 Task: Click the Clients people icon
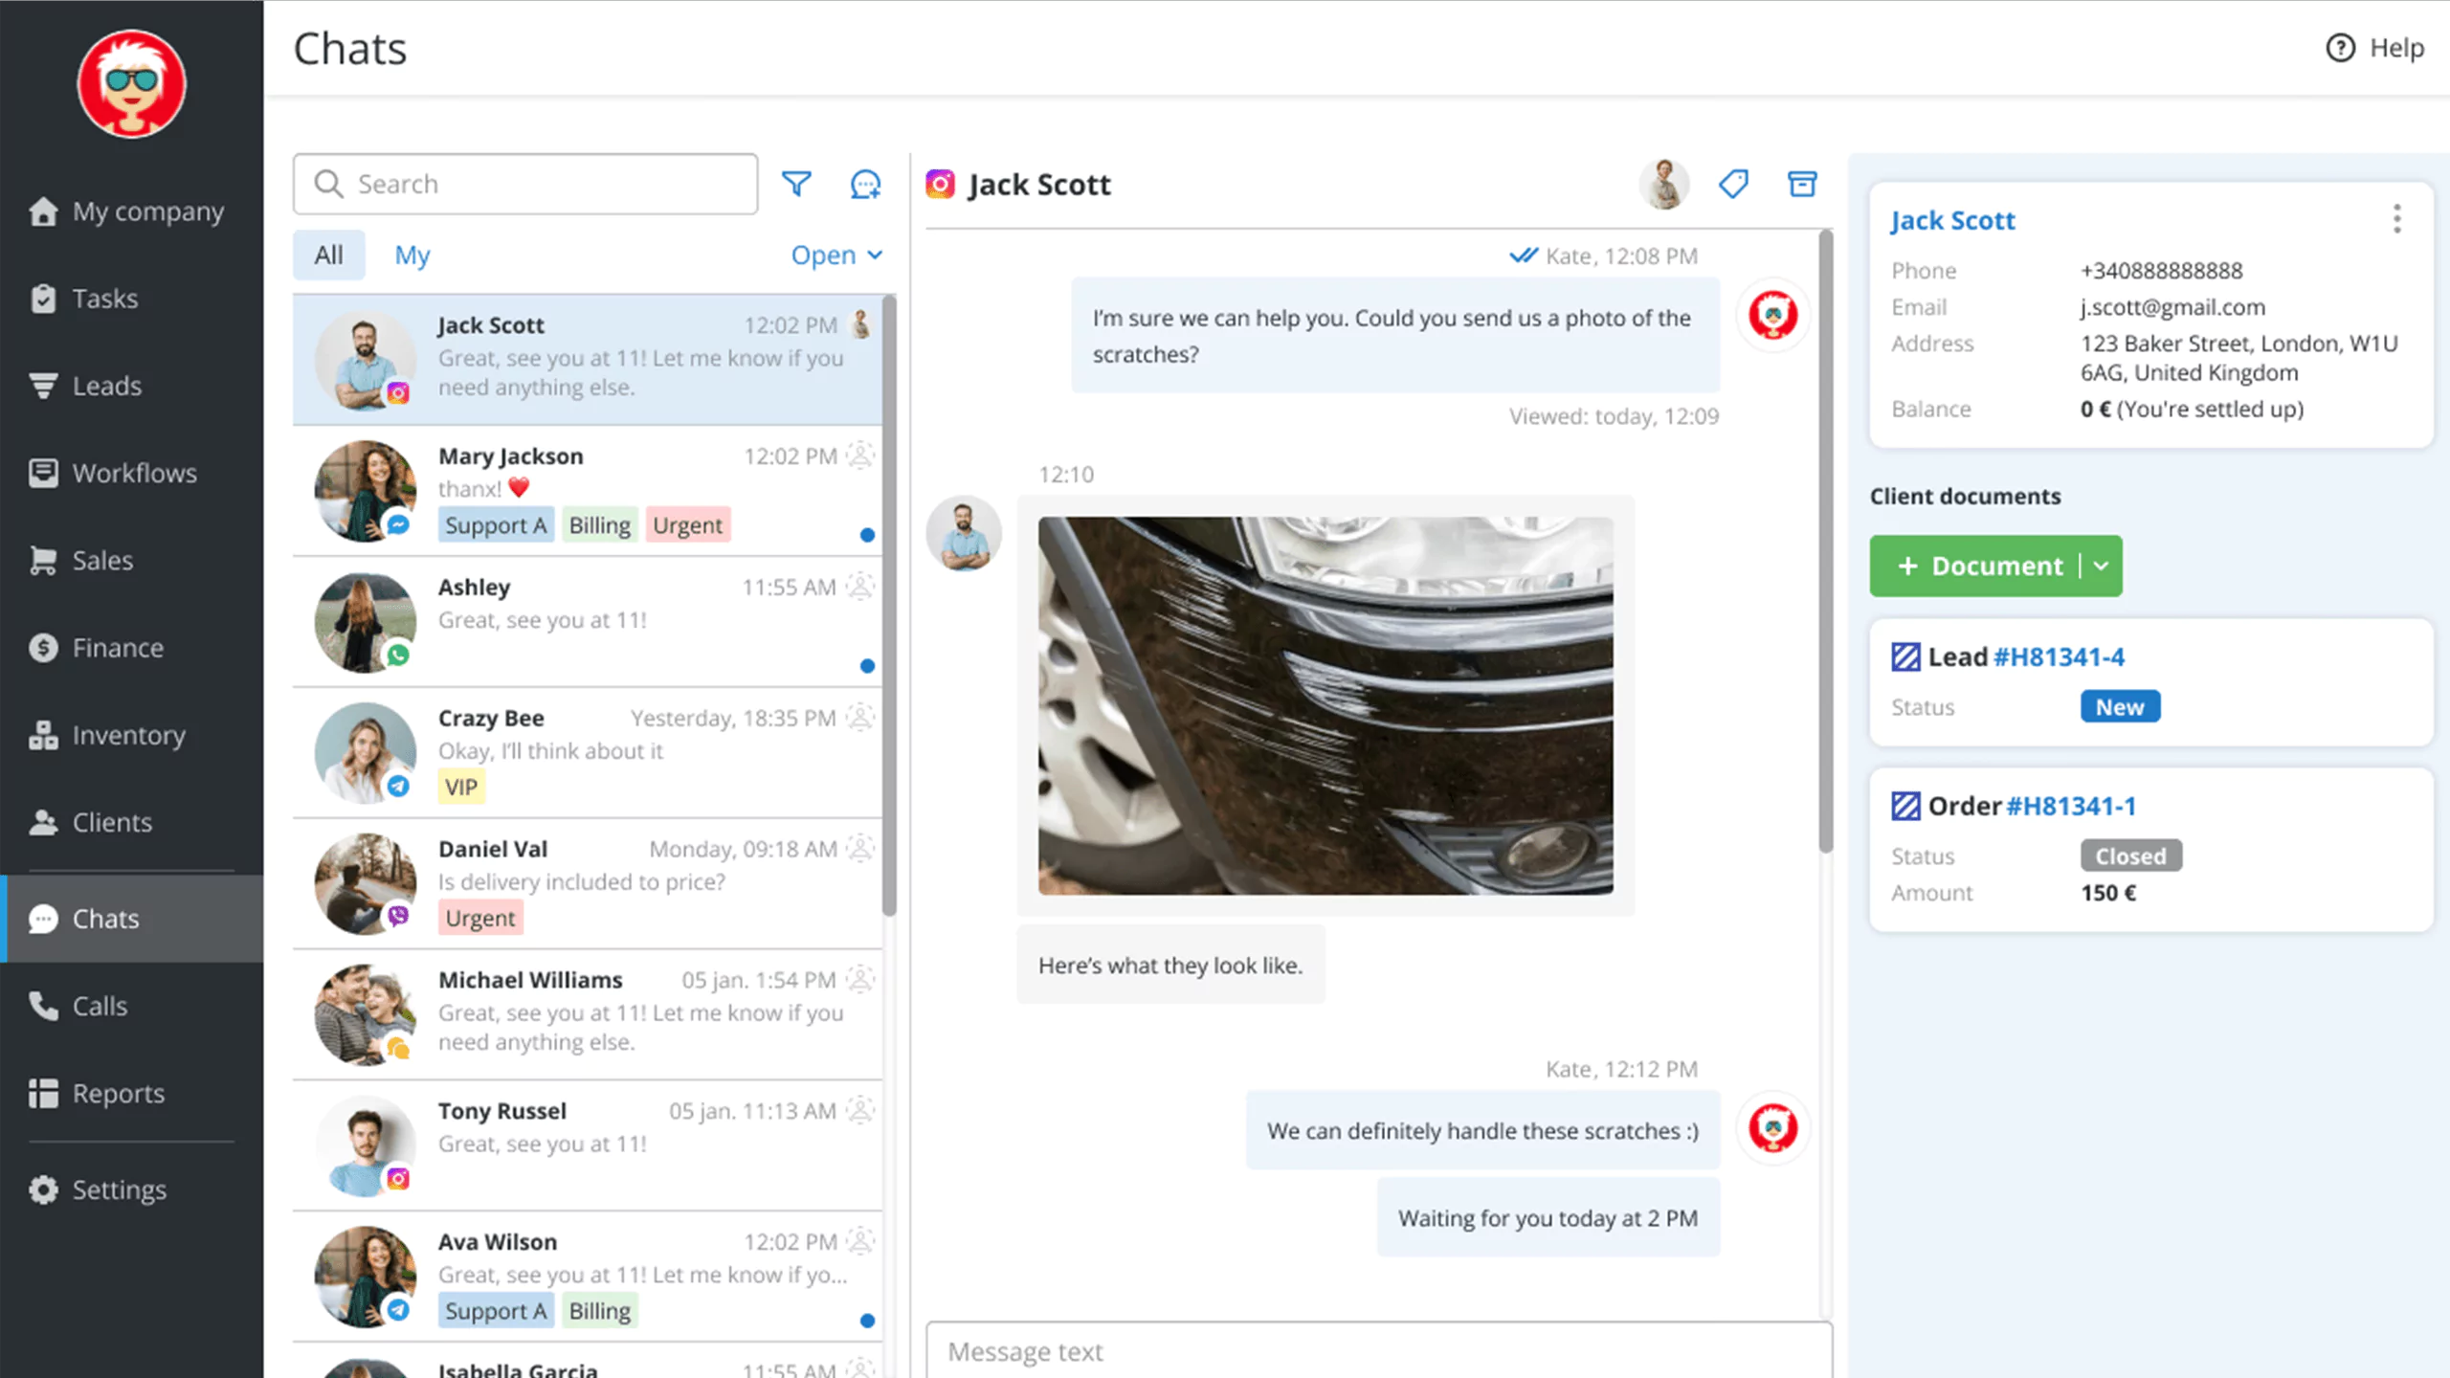click(x=43, y=822)
